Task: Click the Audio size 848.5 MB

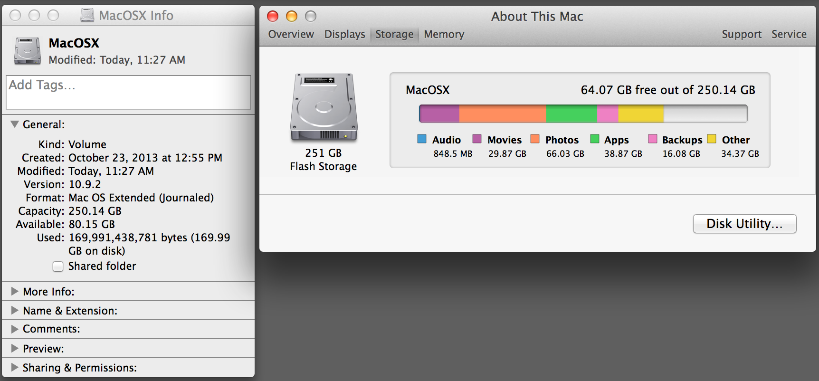Action: (x=453, y=153)
